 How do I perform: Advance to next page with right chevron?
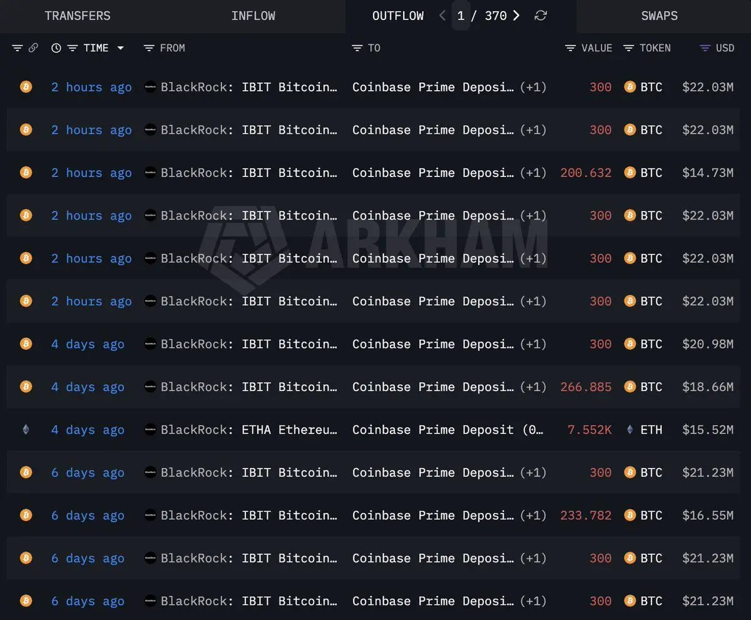click(x=516, y=16)
